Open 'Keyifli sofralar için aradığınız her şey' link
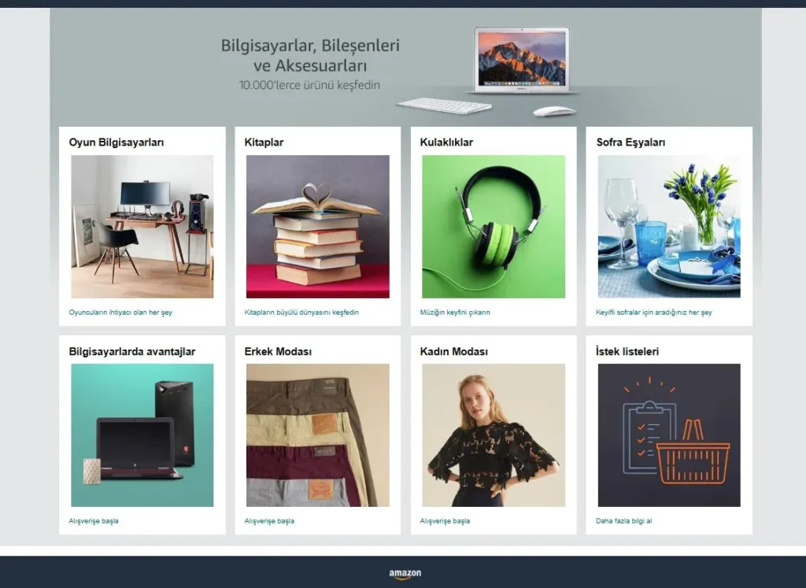 coord(654,312)
